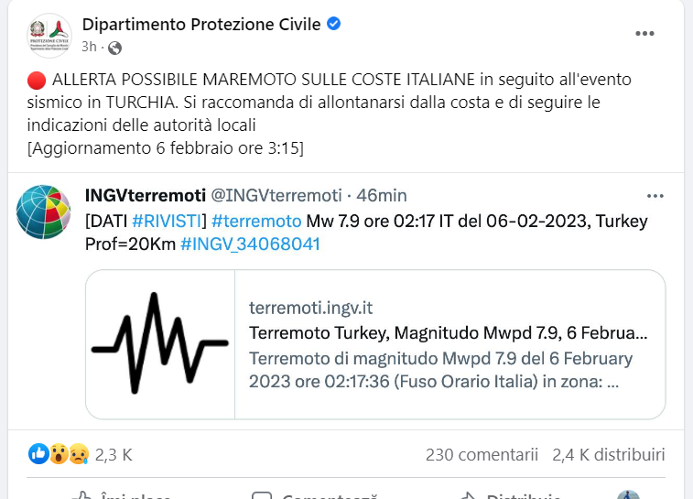Open the post options three-dots menu

644,34
